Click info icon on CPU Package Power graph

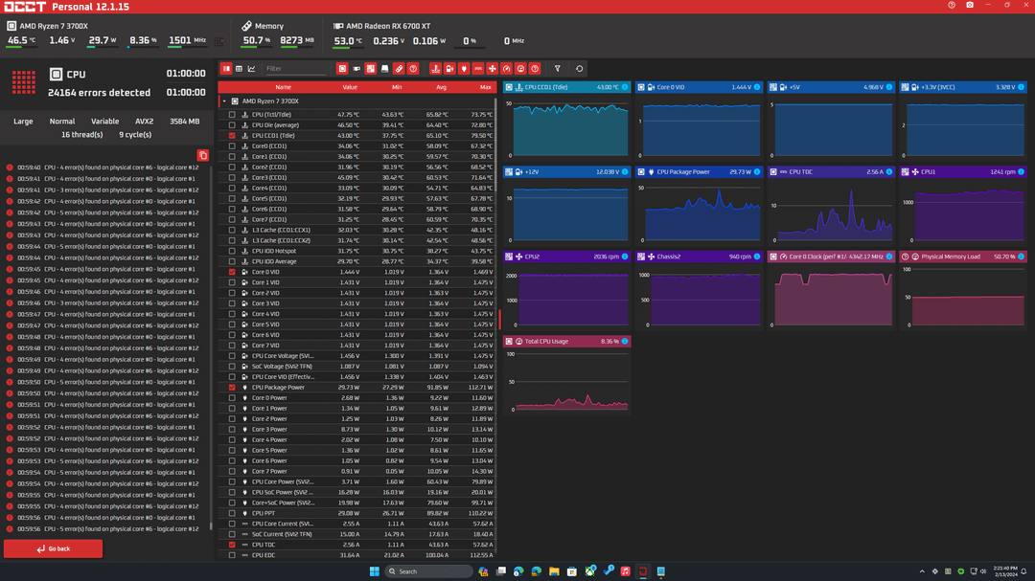pyautogui.click(x=756, y=172)
